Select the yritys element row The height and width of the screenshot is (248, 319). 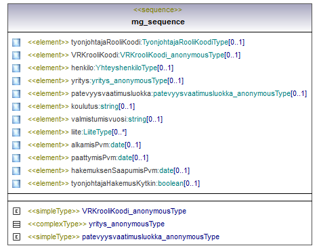(106, 80)
